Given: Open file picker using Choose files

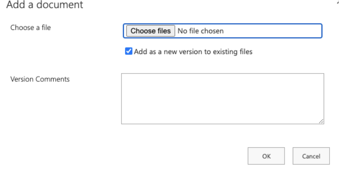Looking at the screenshot, I should 150,31.
